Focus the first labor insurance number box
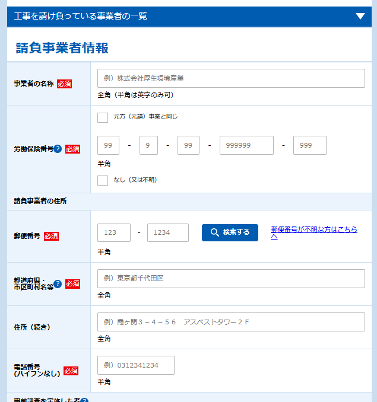This screenshot has height=402, width=377. [x=110, y=145]
